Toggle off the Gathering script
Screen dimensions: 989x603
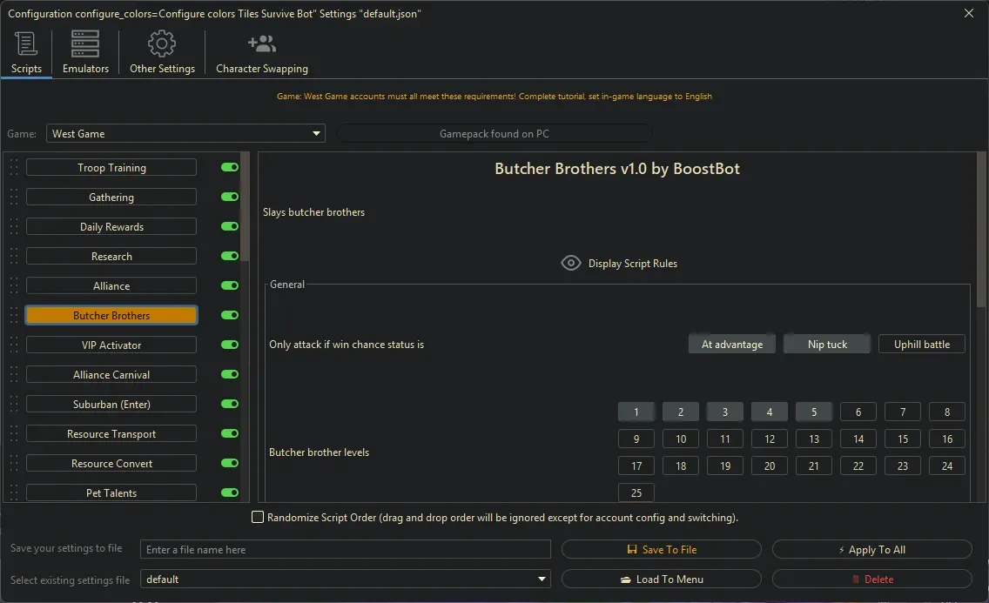tap(228, 197)
